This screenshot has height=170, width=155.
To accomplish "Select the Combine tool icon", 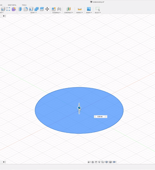I will tap(37, 9).
